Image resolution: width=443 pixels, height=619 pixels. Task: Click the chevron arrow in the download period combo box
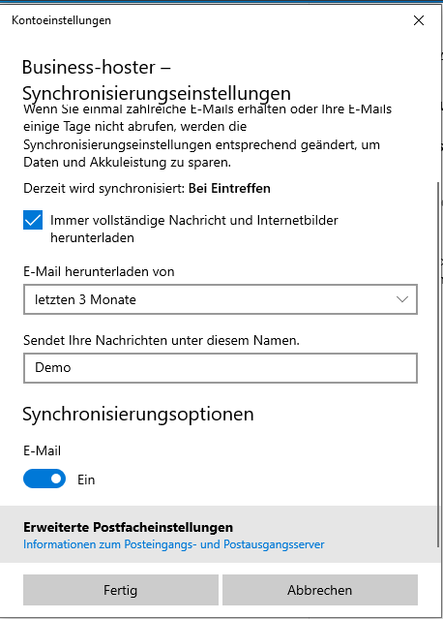[402, 299]
